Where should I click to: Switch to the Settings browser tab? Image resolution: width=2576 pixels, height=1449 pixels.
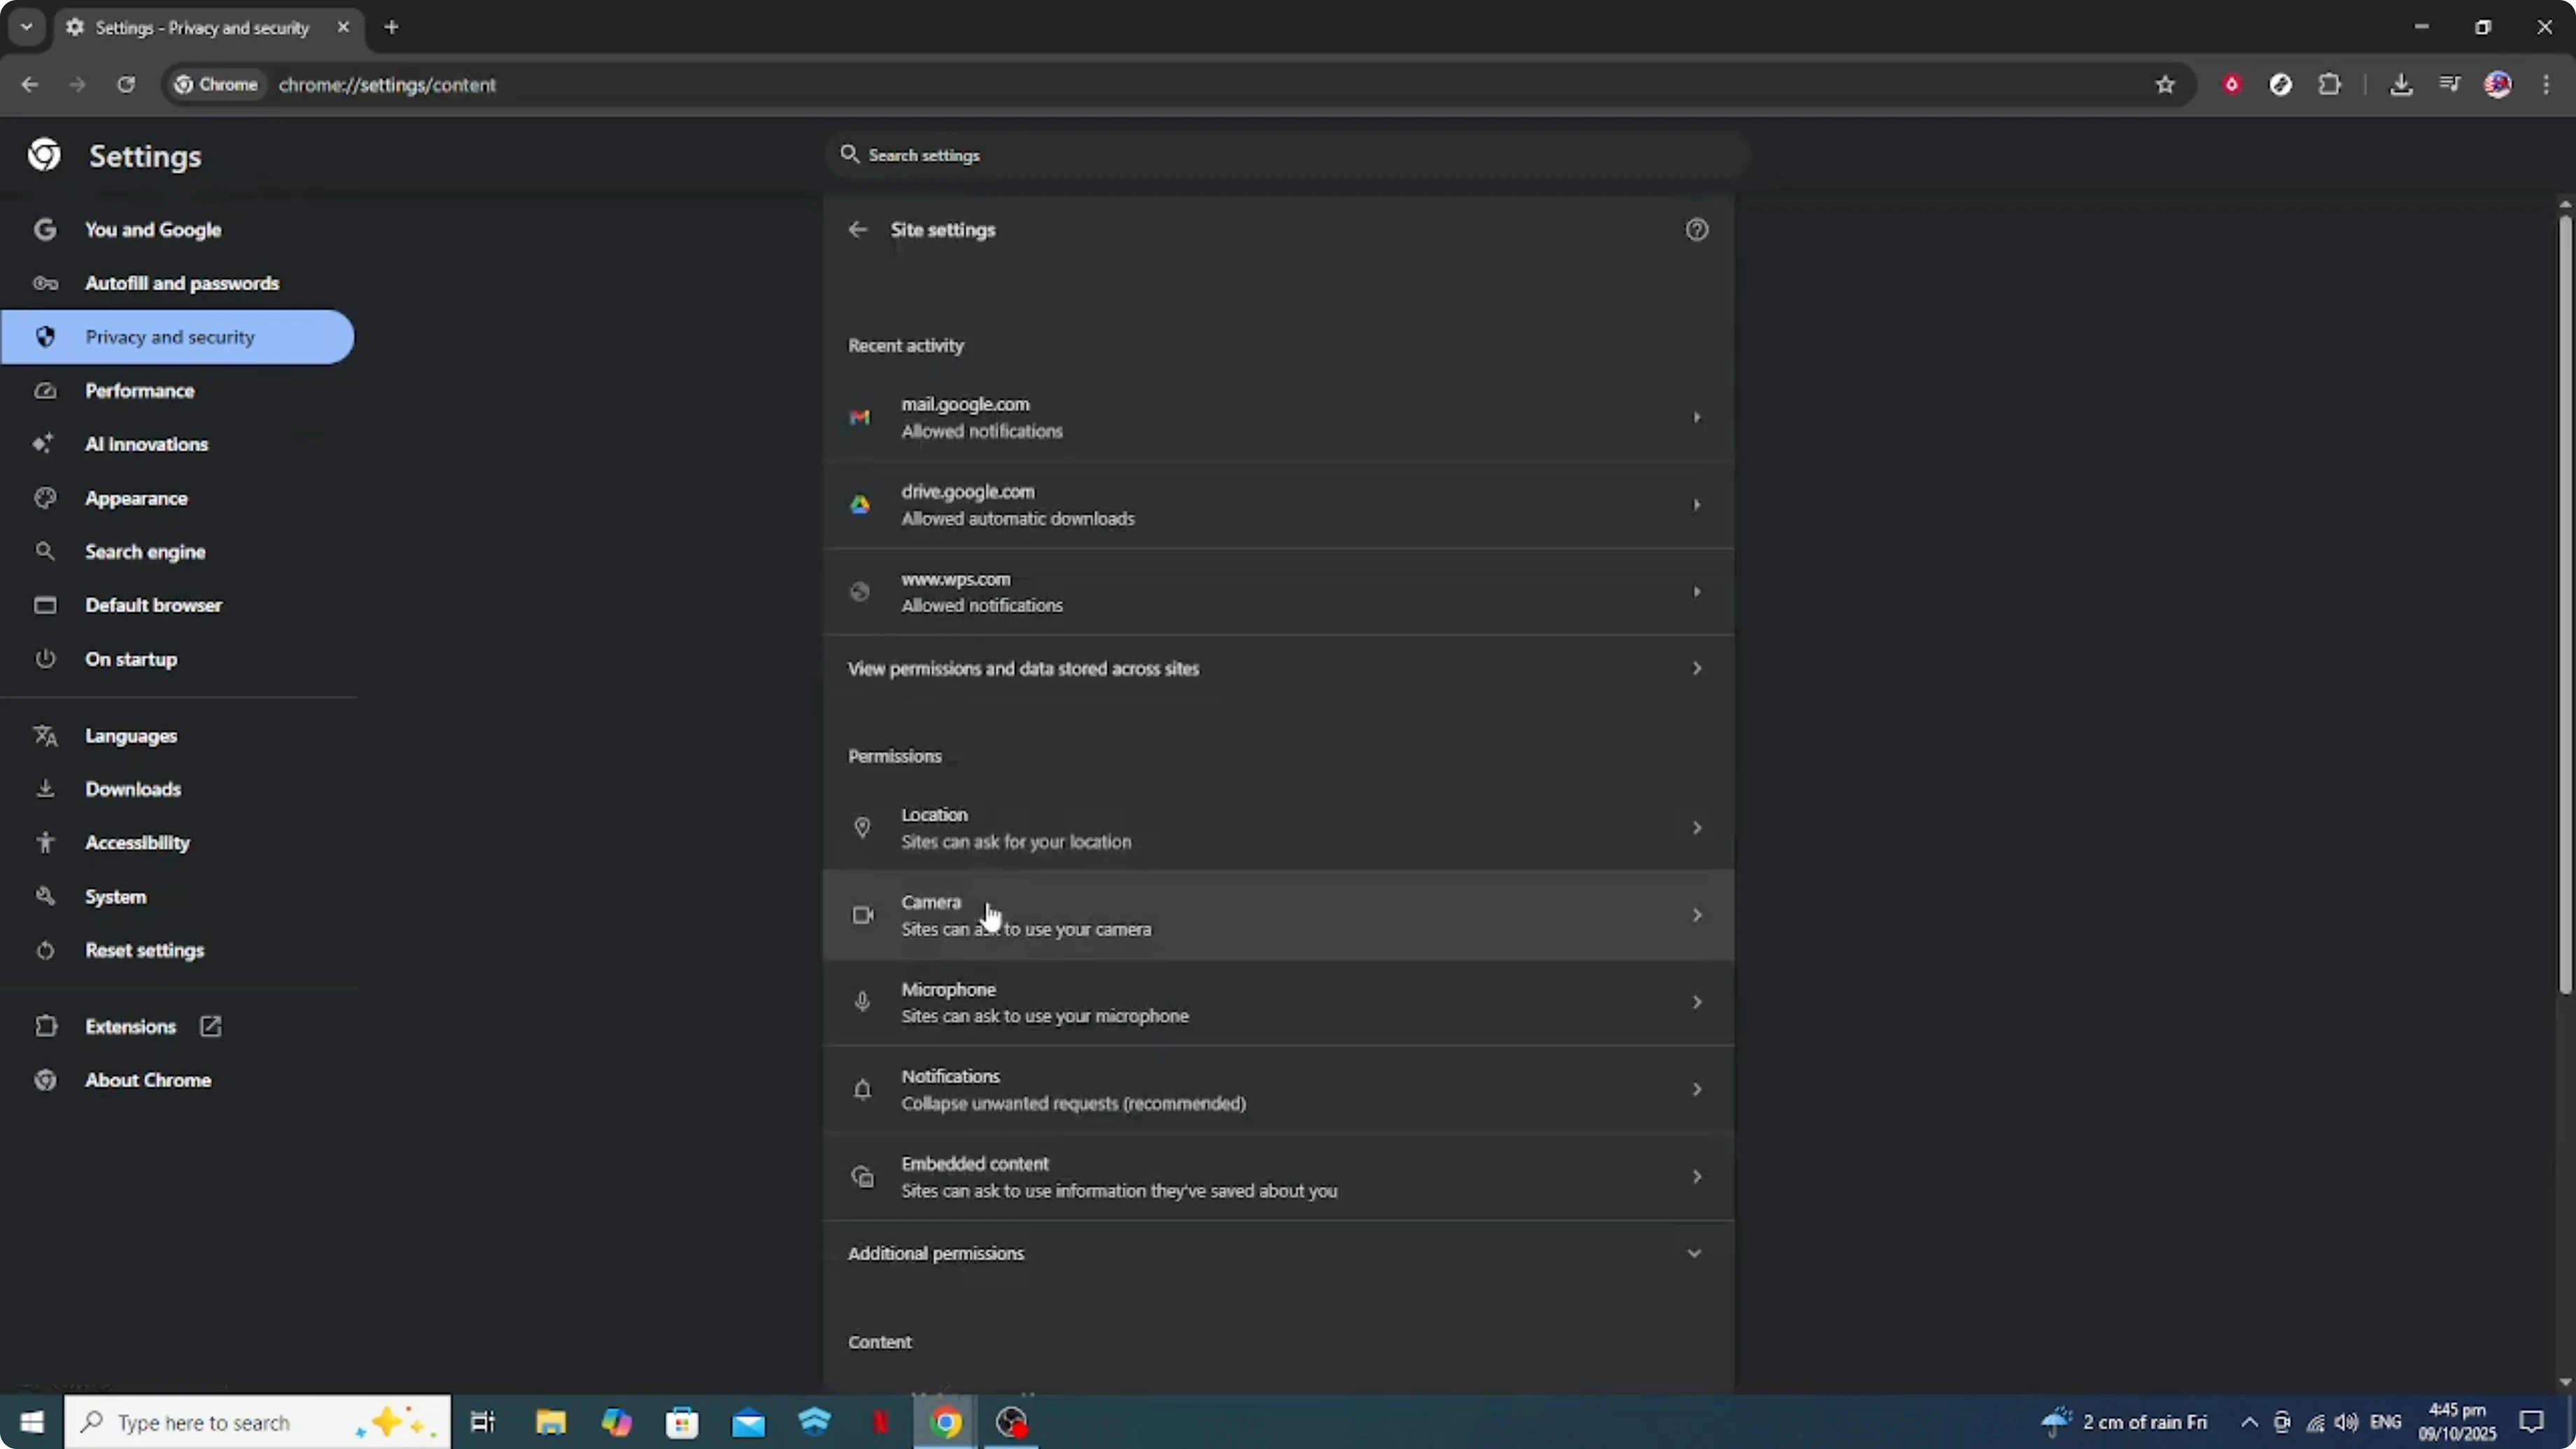(200, 28)
